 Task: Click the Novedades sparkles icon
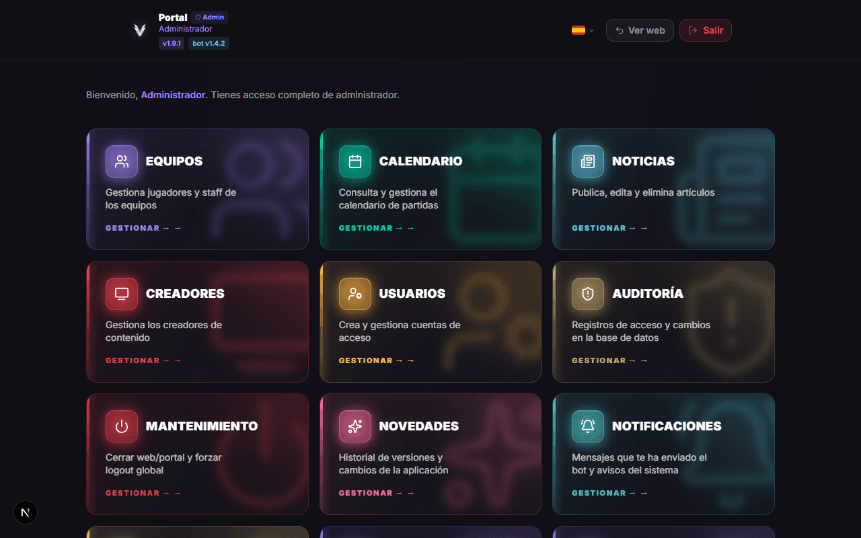[x=355, y=426]
